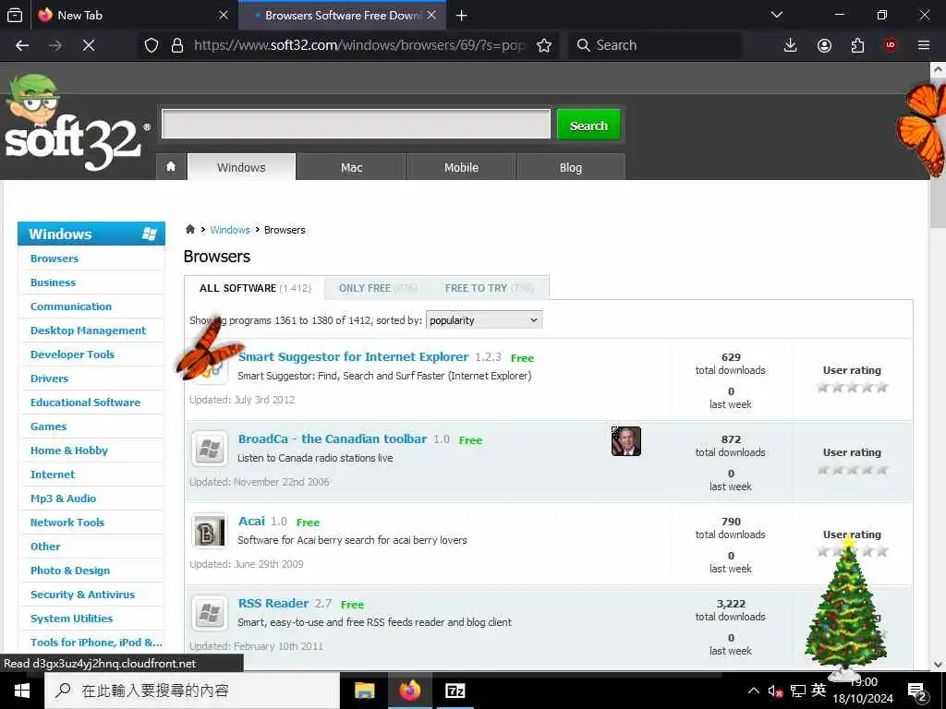Screen dimensions: 946x709
Task: Open the RSS Reader program link
Action: tap(273, 603)
